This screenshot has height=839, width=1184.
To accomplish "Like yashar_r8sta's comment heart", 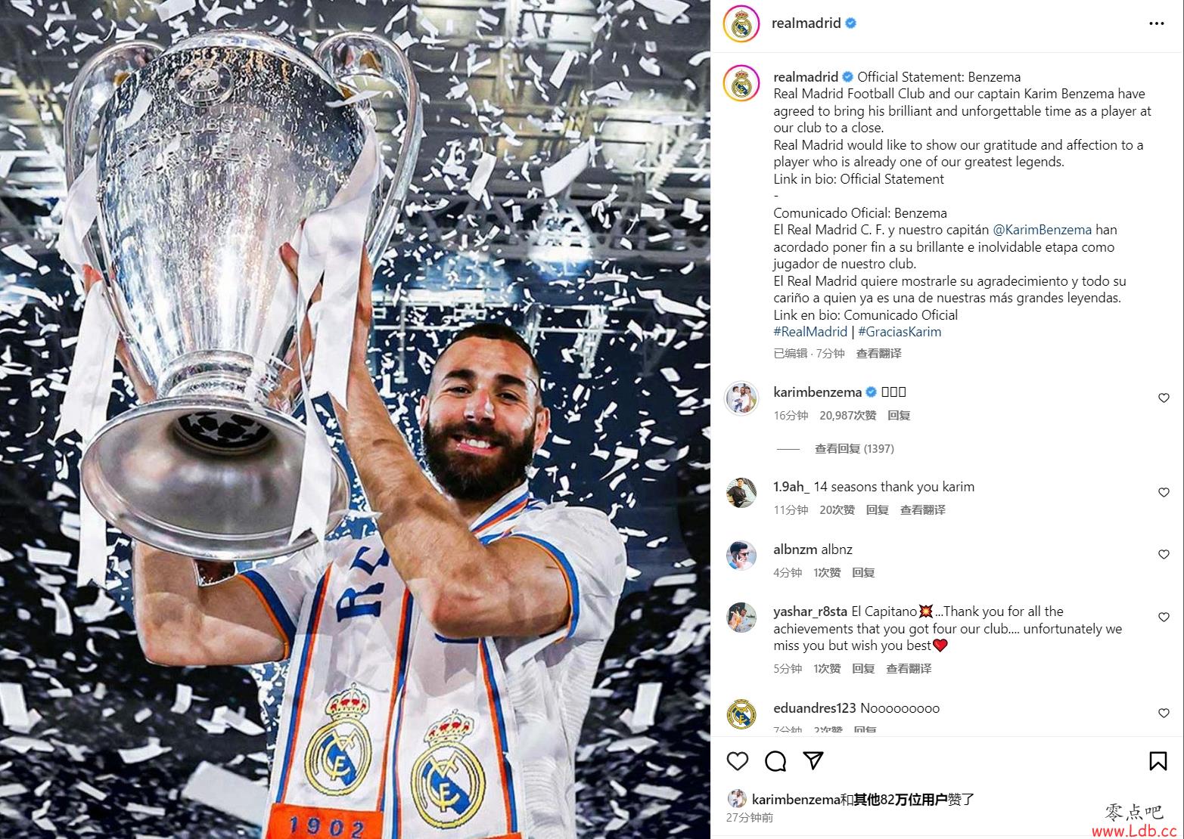I will [x=1164, y=618].
